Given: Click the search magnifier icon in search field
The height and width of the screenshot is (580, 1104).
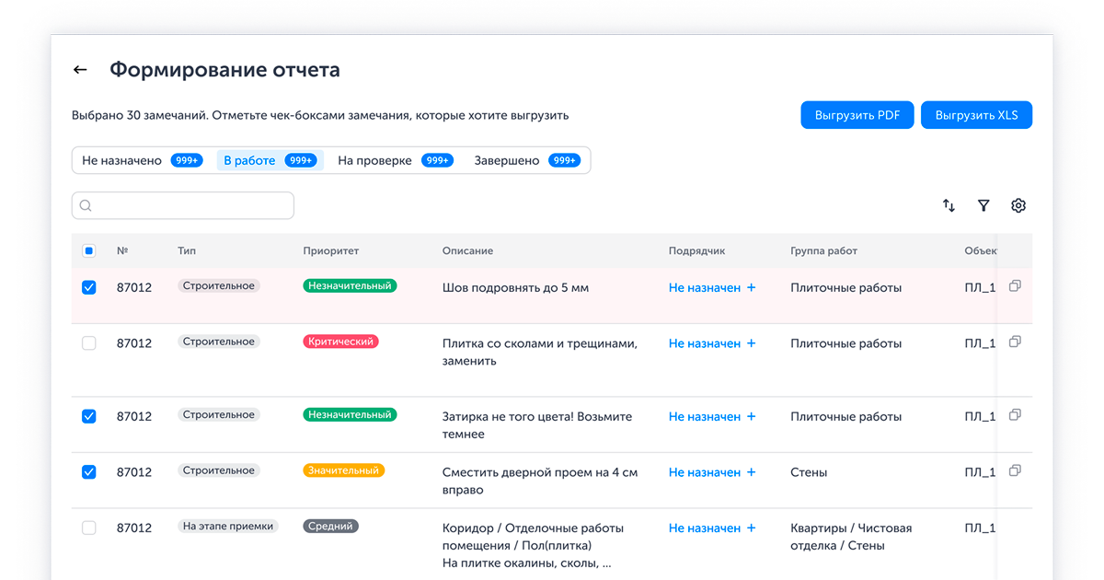Looking at the screenshot, I should [x=86, y=205].
